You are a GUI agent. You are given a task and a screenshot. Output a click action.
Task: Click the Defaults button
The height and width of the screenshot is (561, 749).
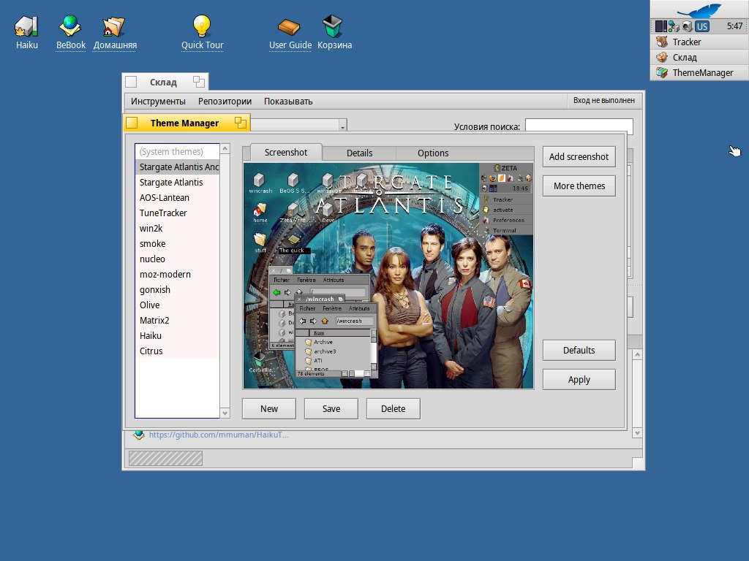tap(579, 350)
